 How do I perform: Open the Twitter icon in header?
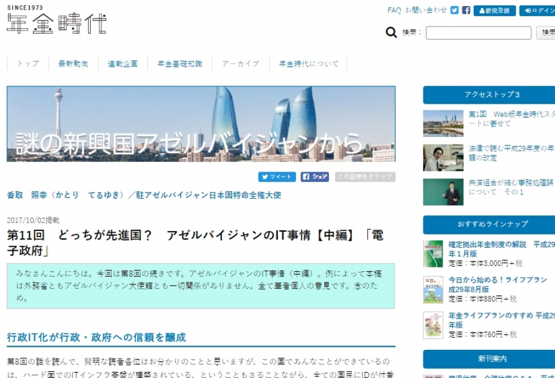(455, 10)
